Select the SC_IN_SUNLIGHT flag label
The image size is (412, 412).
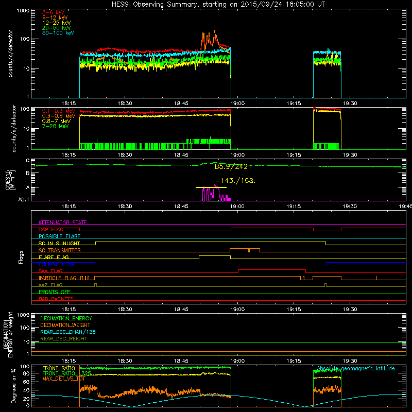pos(59,243)
